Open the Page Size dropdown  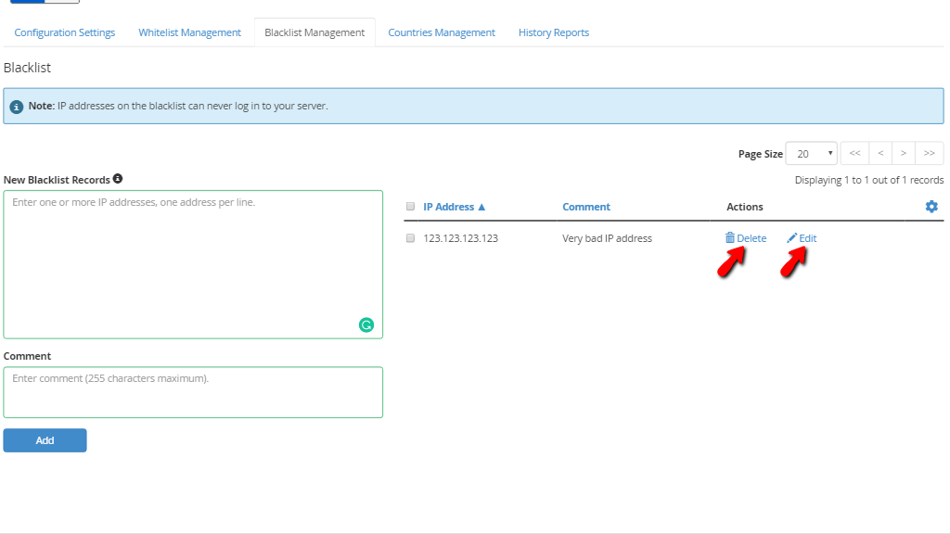pos(811,154)
